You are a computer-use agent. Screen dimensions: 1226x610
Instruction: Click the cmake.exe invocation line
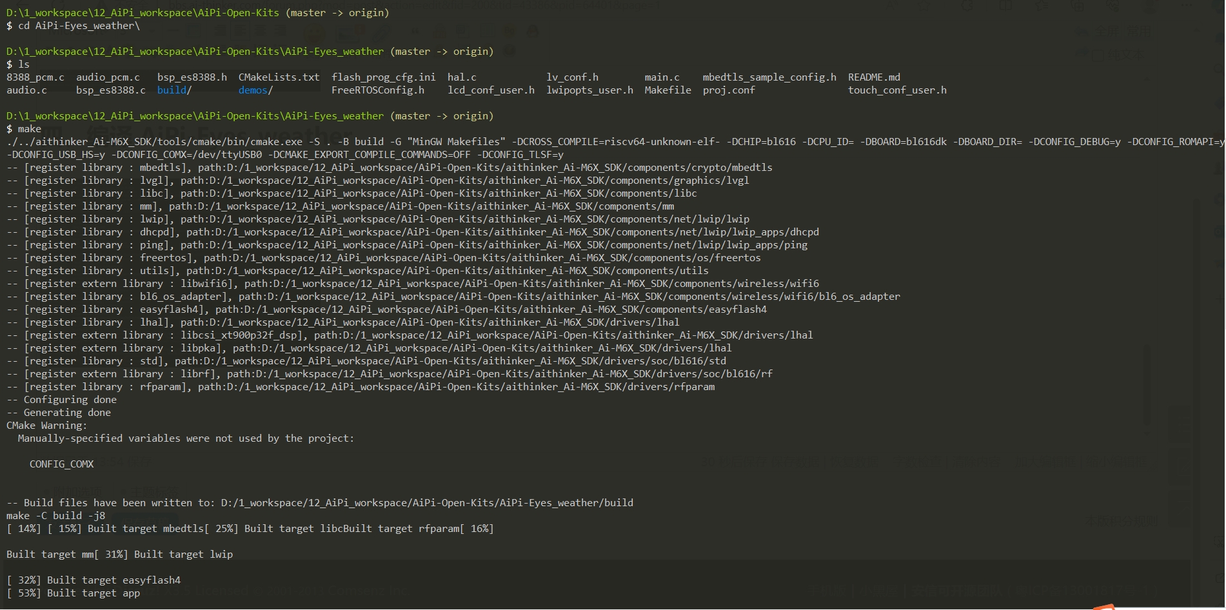pos(615,142)
